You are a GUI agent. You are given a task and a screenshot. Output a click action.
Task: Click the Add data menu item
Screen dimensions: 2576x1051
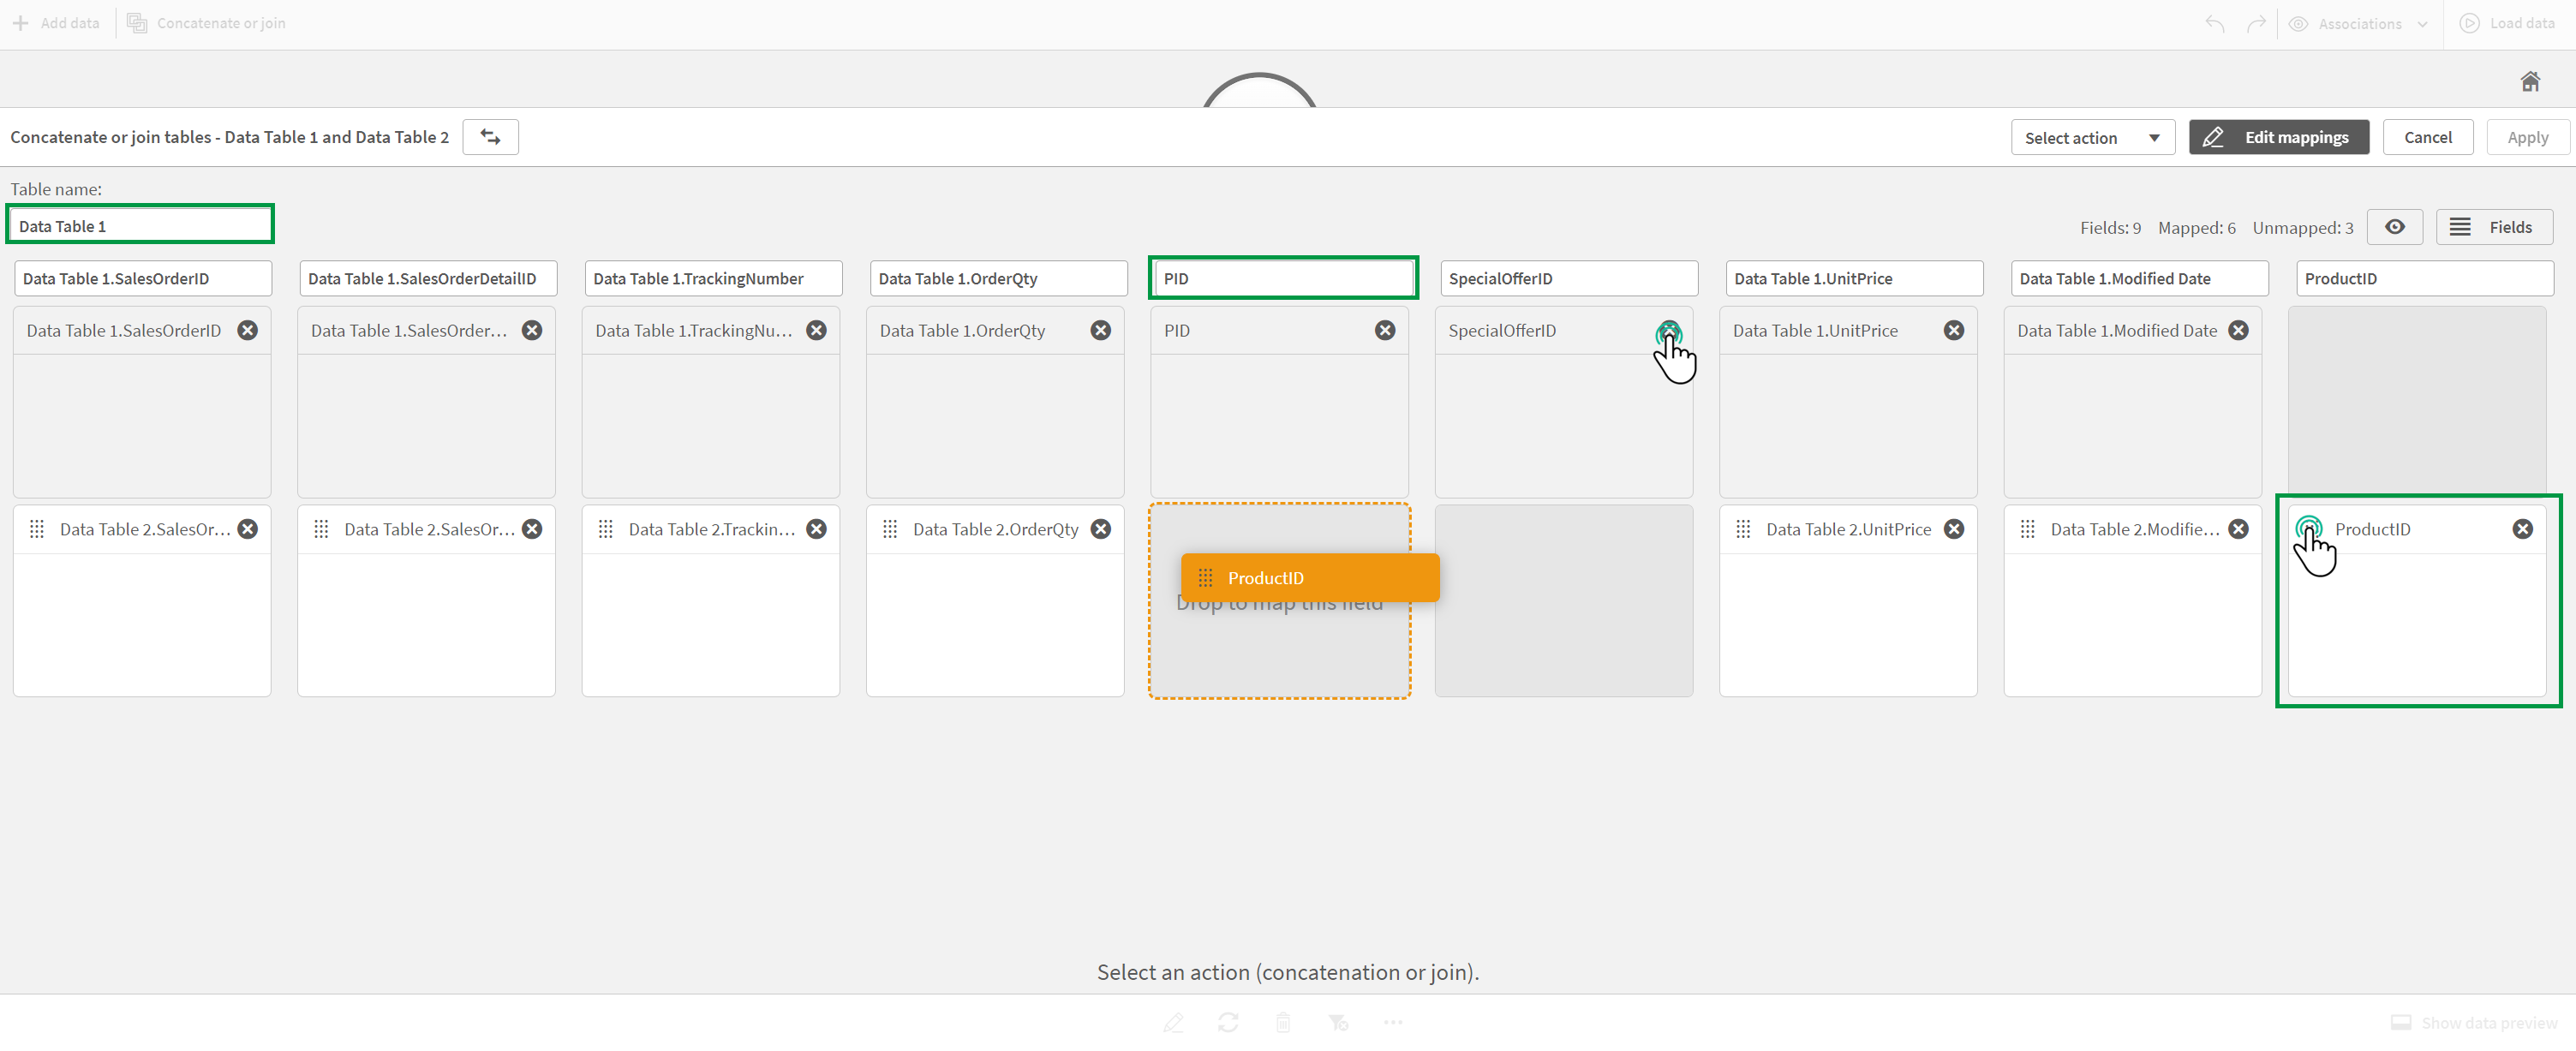(57, 21)
